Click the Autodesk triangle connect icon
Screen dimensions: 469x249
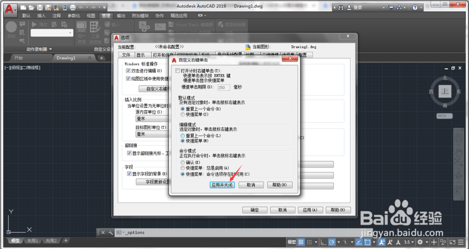399,8
